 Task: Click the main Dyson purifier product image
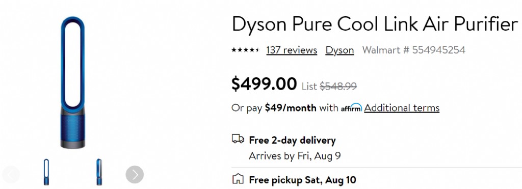point(72,82)
